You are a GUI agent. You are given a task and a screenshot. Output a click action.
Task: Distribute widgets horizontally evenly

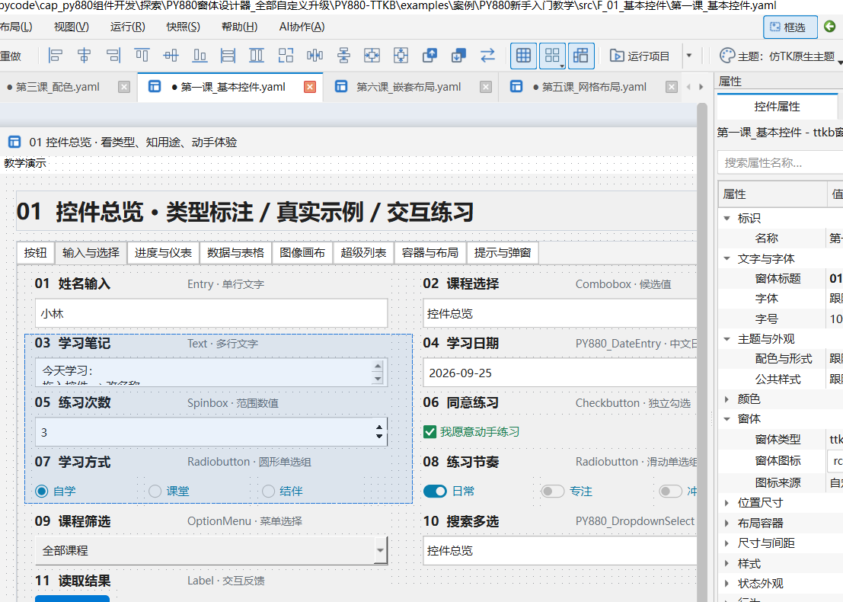315,56
